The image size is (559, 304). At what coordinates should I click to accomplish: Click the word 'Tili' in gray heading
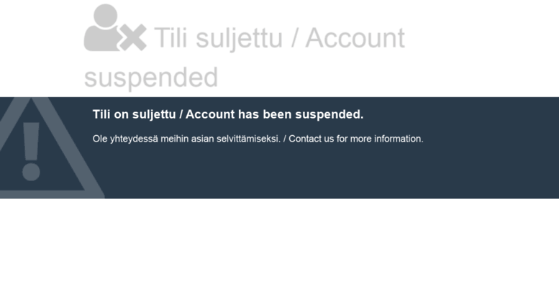tap(171, 38)
